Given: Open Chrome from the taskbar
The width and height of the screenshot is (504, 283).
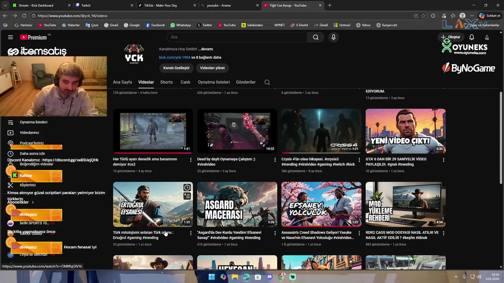Looking at the screenshot, I should 281,277.
